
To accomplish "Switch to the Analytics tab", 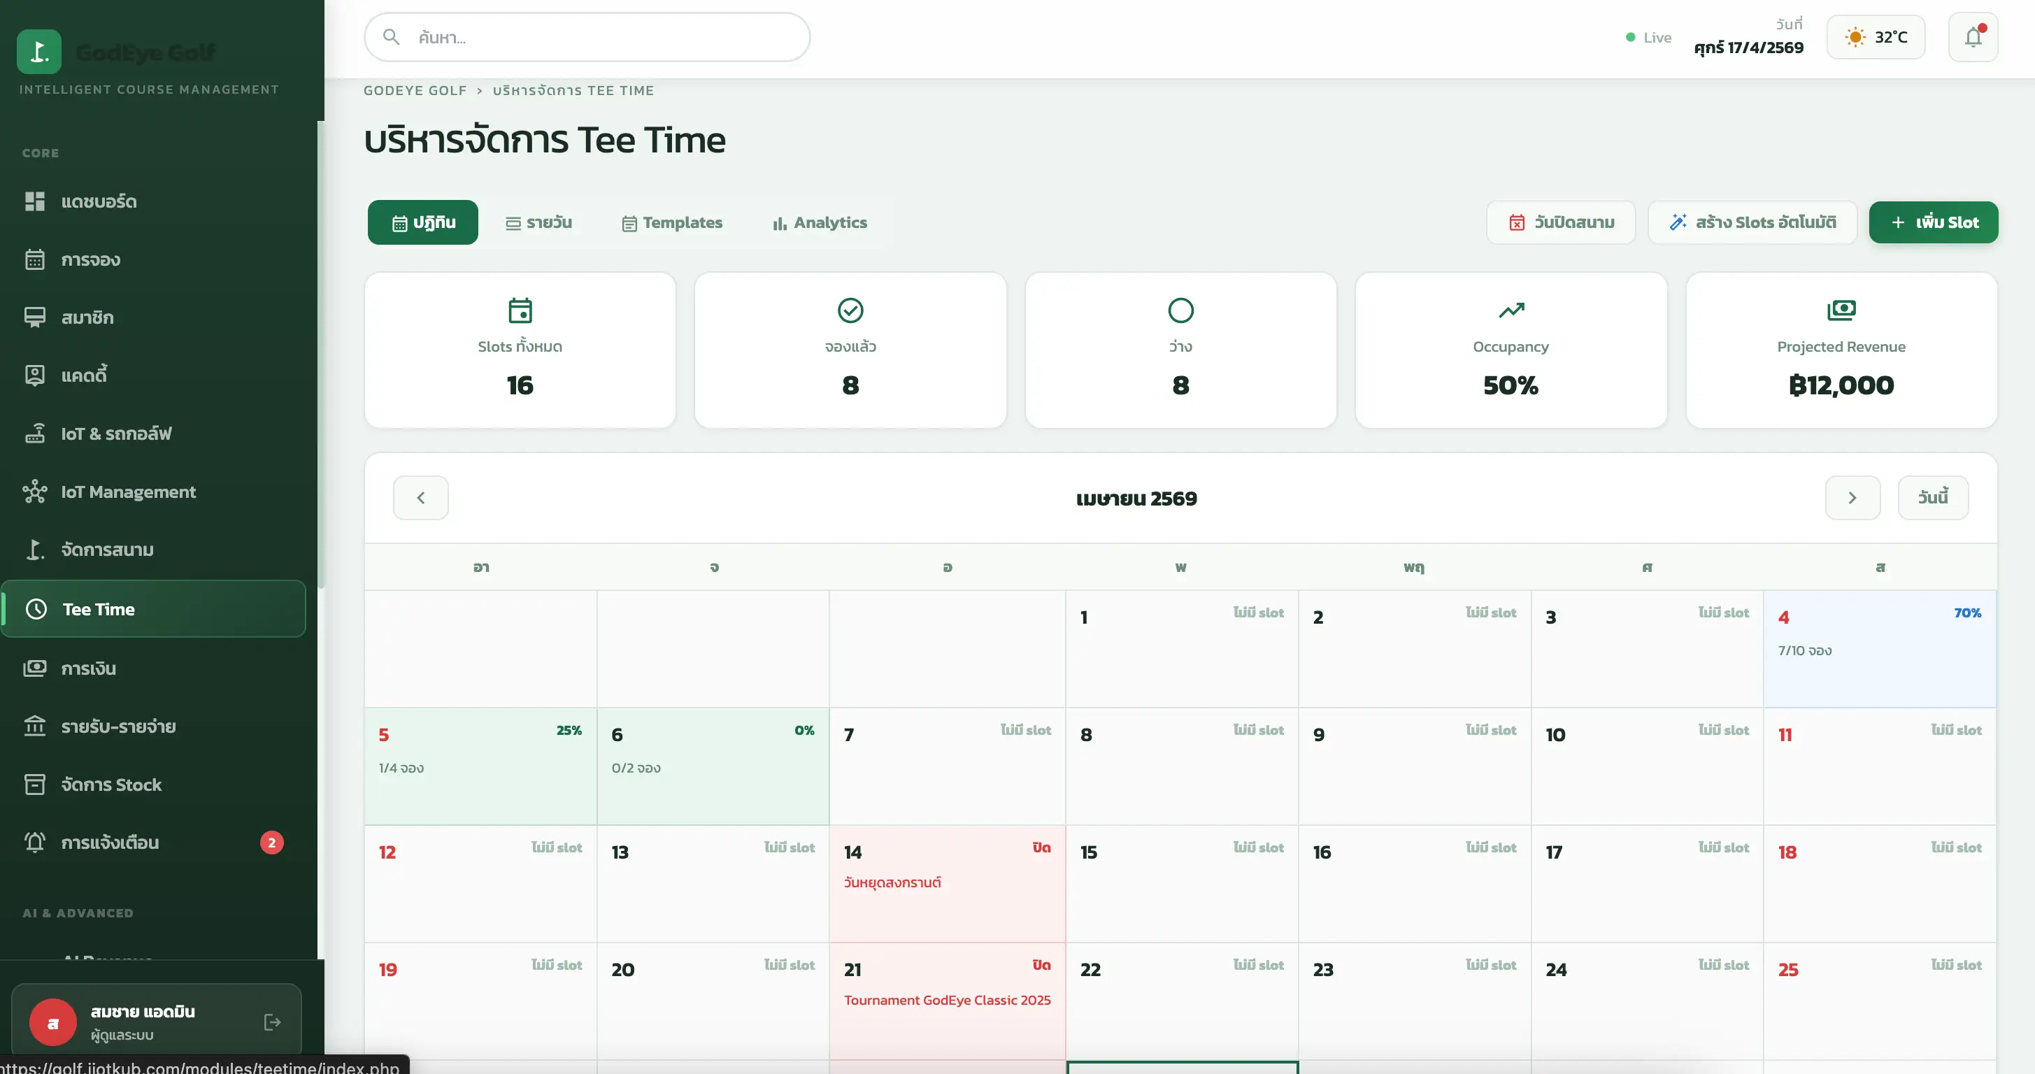I will pos(820,222).
